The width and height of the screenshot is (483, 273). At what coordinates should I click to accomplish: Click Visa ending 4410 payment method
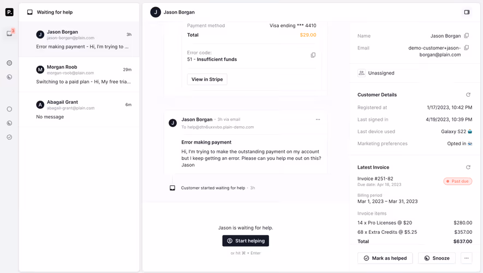(293, 26)
